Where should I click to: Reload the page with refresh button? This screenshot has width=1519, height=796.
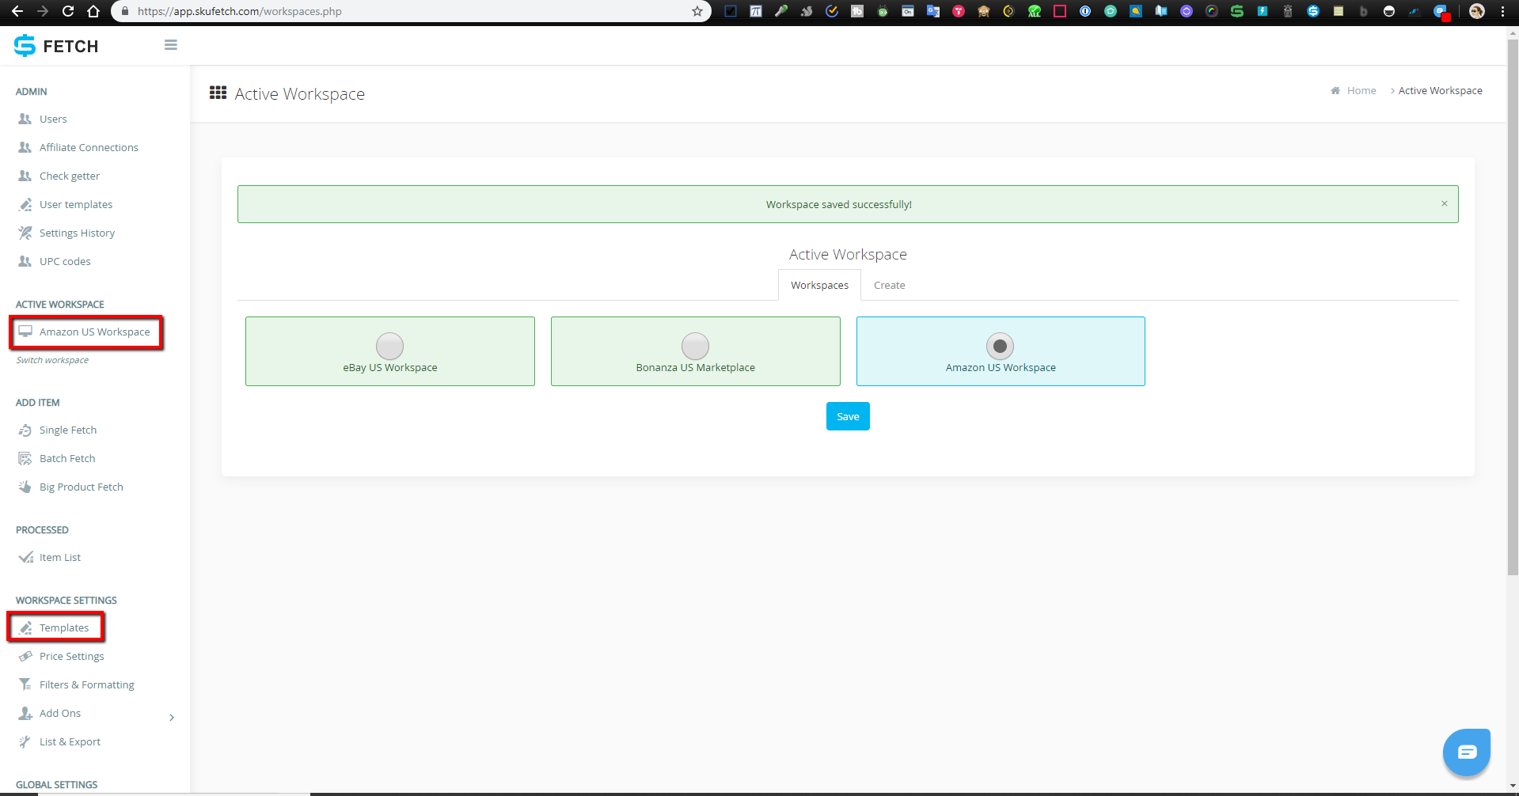(x=68, y=11)
